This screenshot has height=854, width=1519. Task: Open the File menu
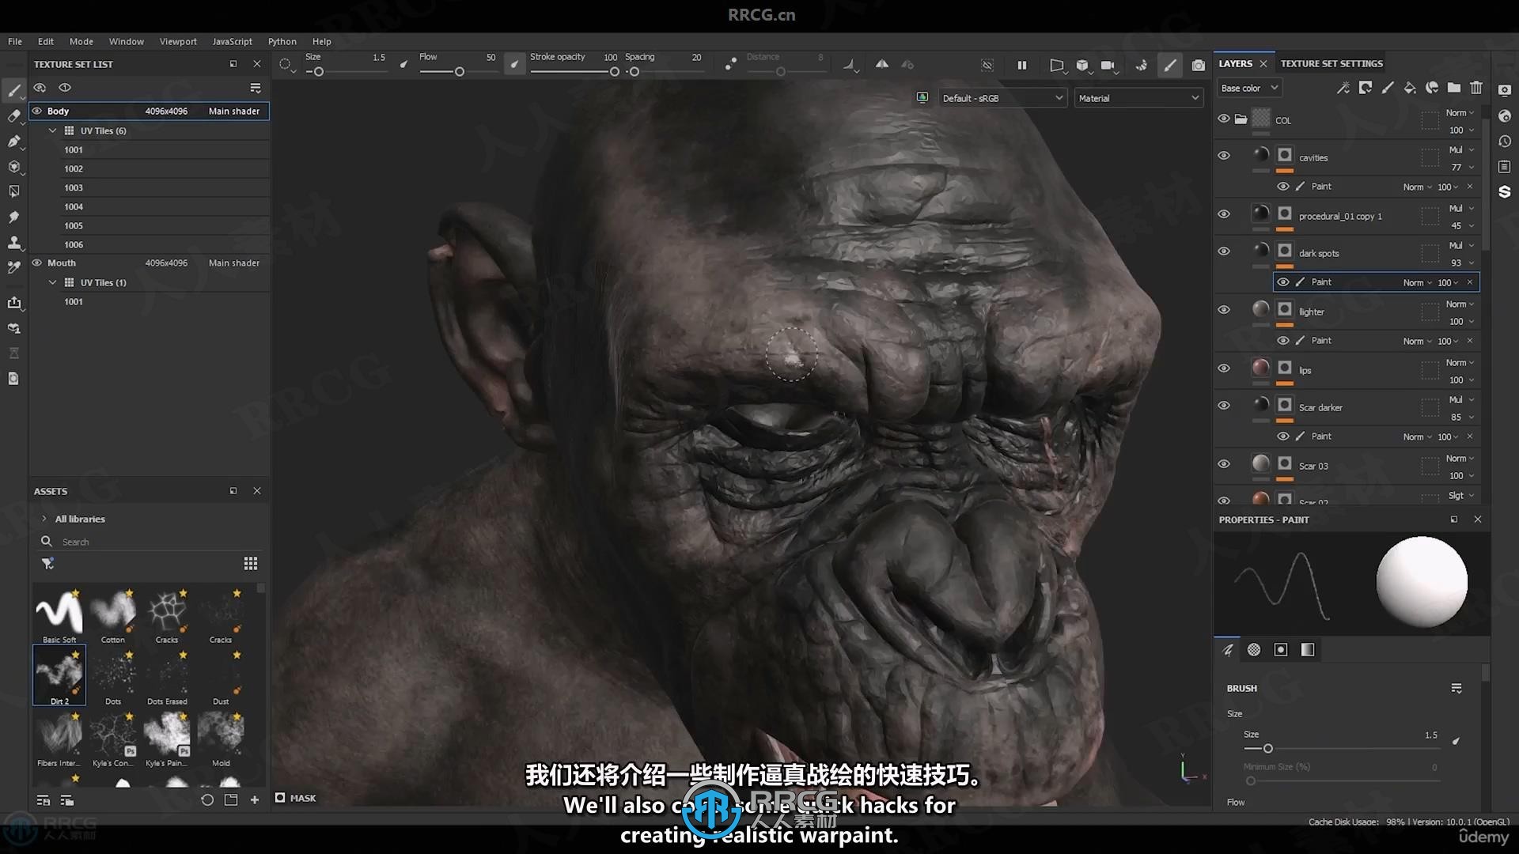pos(15,41)
